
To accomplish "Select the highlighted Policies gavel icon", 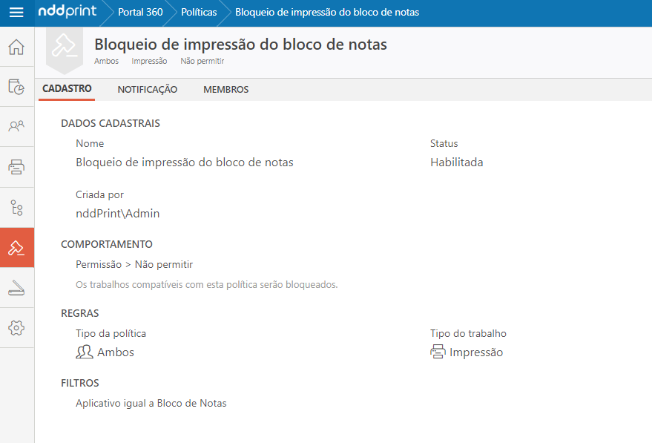I will pos(16,248).
